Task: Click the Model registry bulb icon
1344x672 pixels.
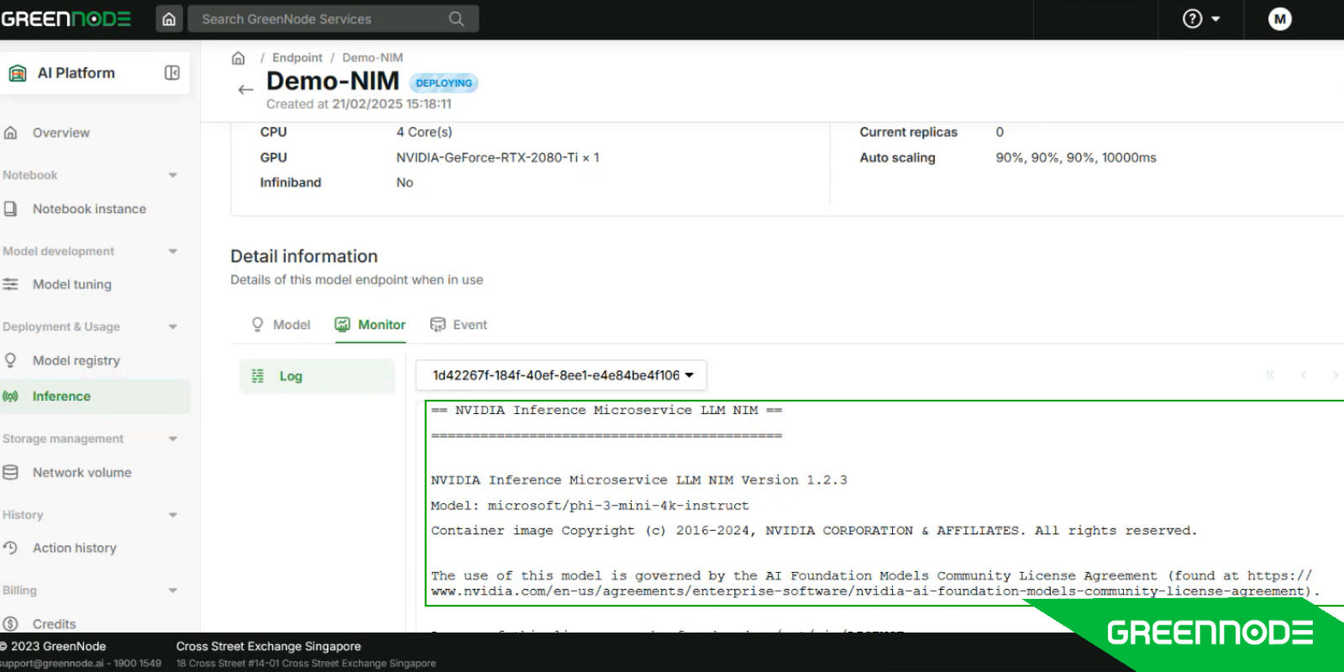Action: pyautogui.click(x=10, y=360)
